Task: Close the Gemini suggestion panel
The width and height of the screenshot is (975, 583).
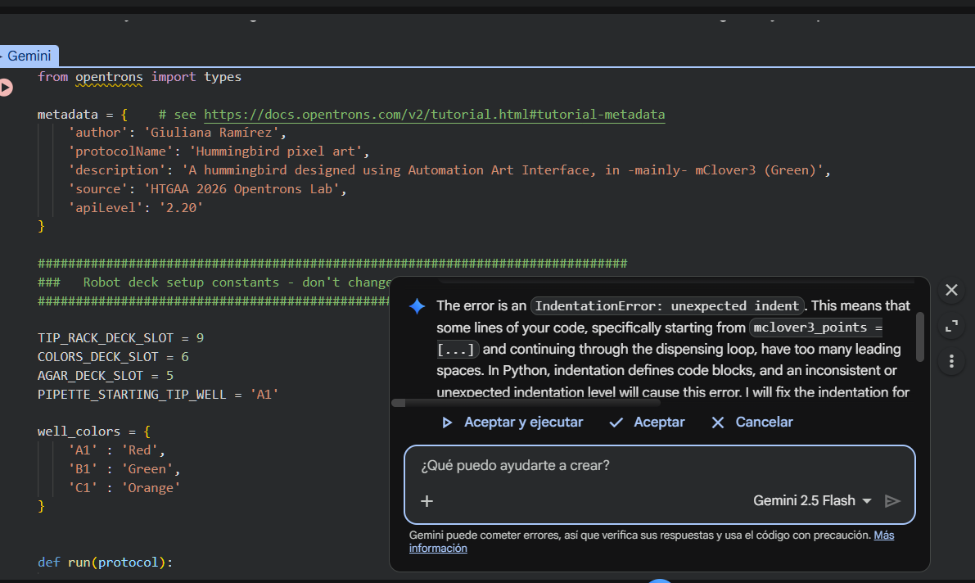Action: click(951, 290)
